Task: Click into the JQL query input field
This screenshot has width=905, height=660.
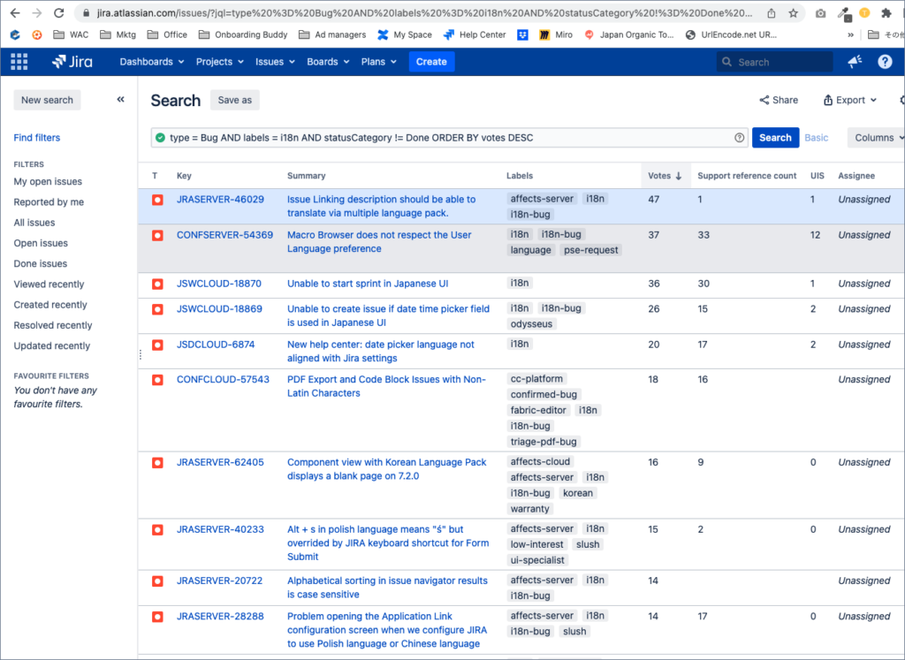Action: [450, 137]
